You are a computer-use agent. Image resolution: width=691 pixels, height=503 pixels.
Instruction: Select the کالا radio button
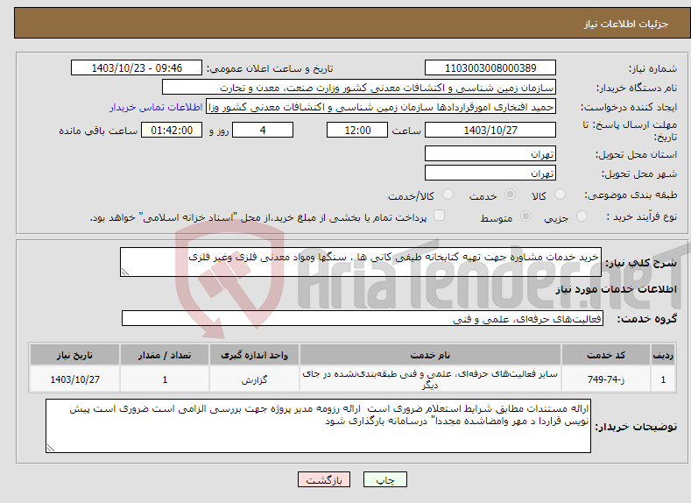coord(560,195)
